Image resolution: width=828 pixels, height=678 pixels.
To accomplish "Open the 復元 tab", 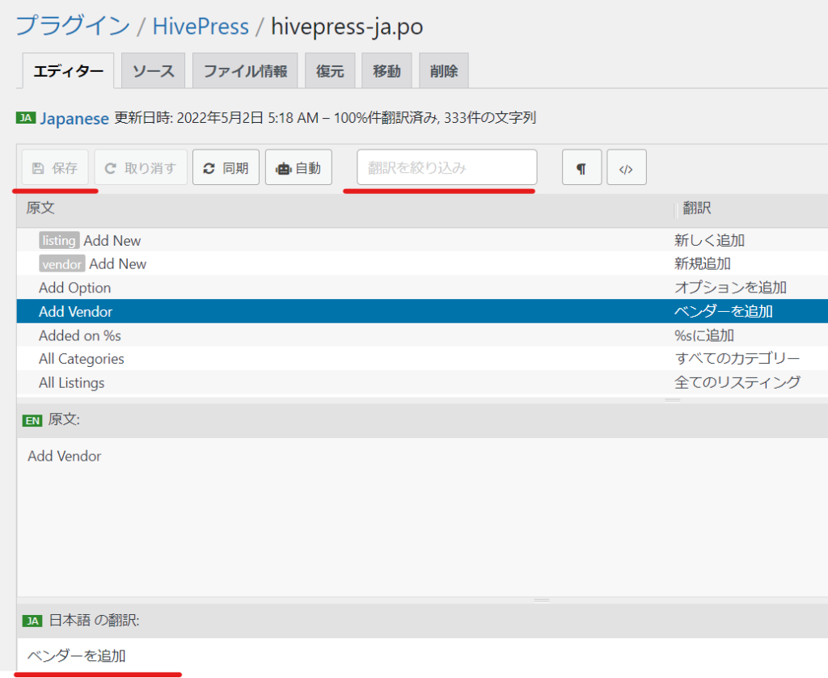I will pos(330,71).
